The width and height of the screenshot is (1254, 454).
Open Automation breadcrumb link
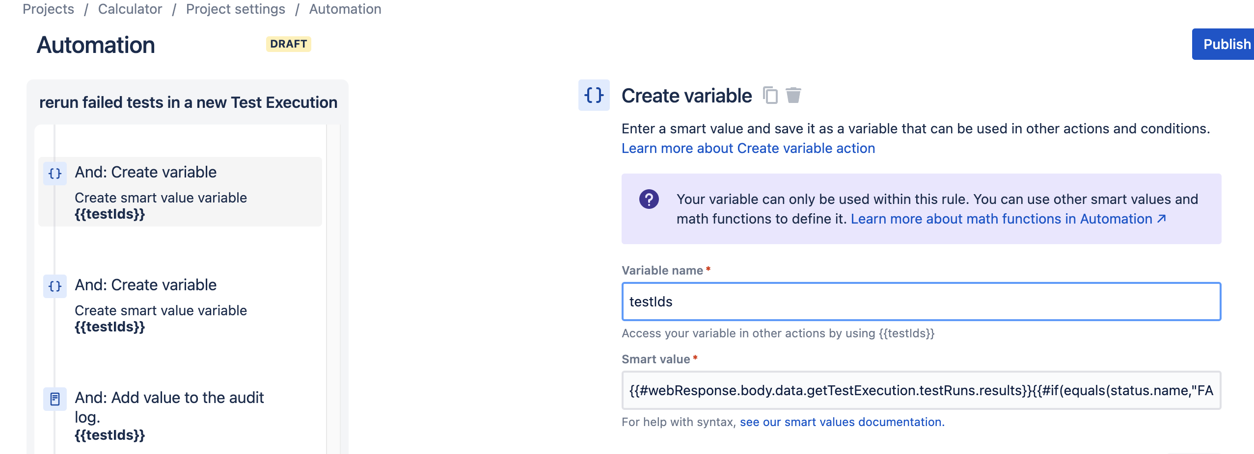tap(345, 9)
